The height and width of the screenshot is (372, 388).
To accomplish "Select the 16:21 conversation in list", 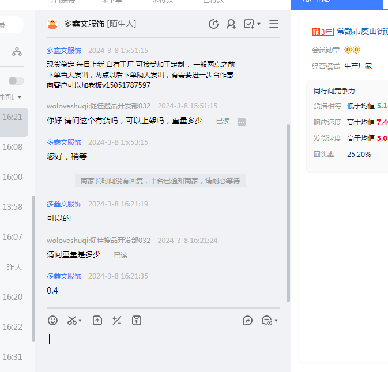I will tap(13, 117).
